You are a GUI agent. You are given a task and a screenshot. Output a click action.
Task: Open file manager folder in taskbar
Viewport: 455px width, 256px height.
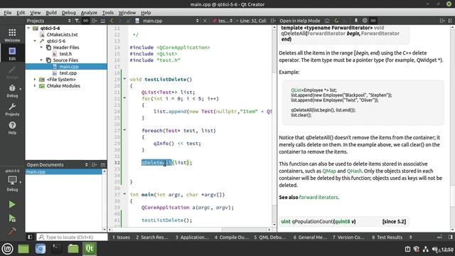click(x=73, y=249)
